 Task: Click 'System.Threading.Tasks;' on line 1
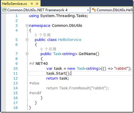[64, 16]
